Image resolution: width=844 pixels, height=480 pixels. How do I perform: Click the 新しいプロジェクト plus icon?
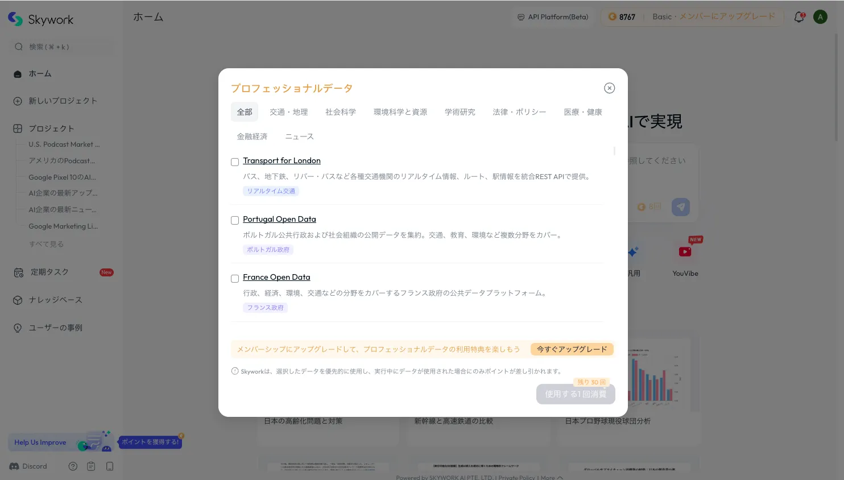(18, 101)
